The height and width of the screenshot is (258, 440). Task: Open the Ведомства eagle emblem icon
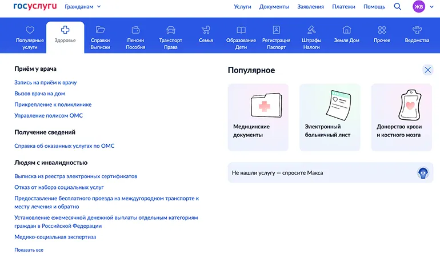click(417, 30)
